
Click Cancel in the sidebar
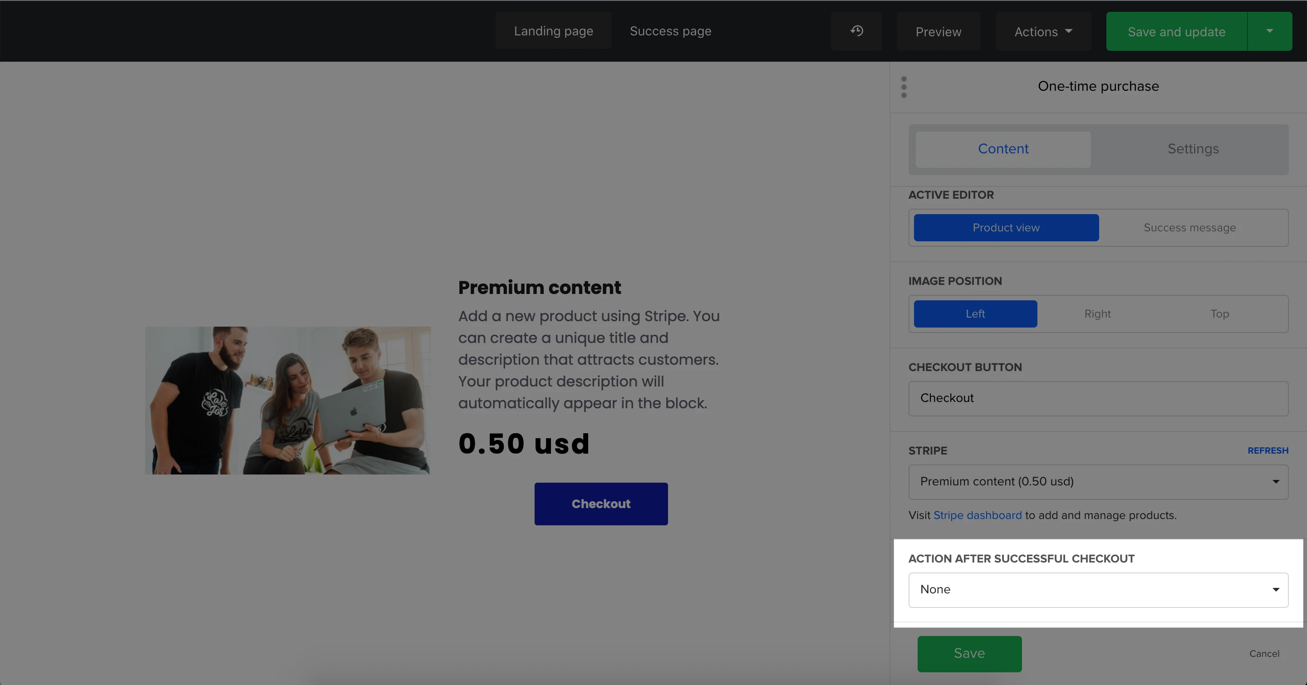click(1264, 654)
